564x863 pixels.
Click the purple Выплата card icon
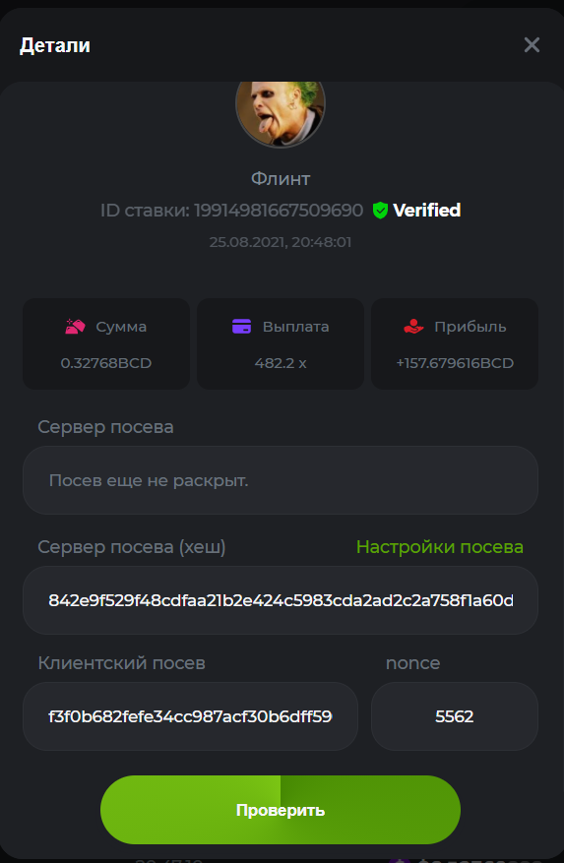click(242, 327)
